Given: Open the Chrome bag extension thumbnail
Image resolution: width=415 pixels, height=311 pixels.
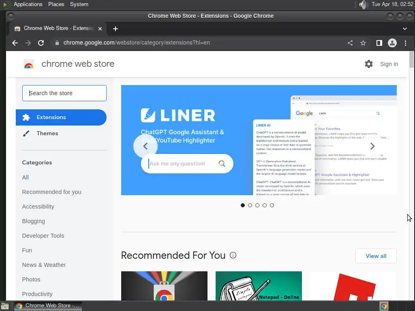Looking at the screenshot, I should [x=165, y=286].
